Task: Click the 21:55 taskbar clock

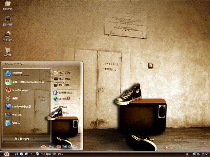Action: 205,154
